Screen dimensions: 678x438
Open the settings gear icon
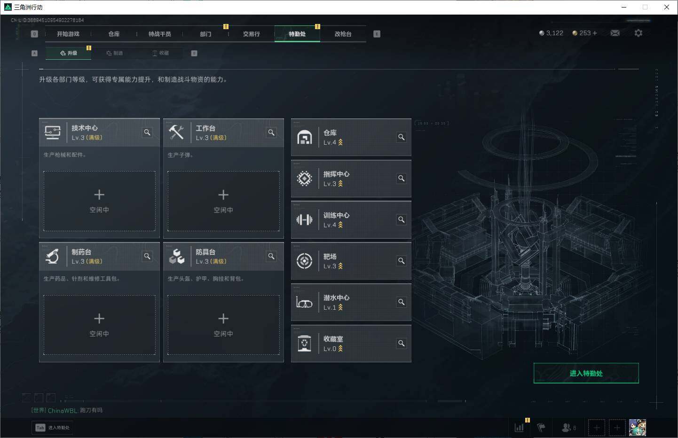click(x=639, y=33)
